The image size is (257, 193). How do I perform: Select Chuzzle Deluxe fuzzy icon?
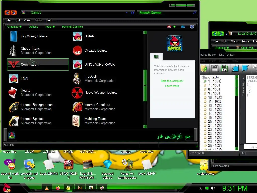tap(77, 51)
